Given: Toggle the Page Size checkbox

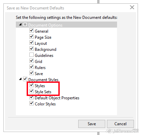Looking at the screenshot, I should [31, 37].
